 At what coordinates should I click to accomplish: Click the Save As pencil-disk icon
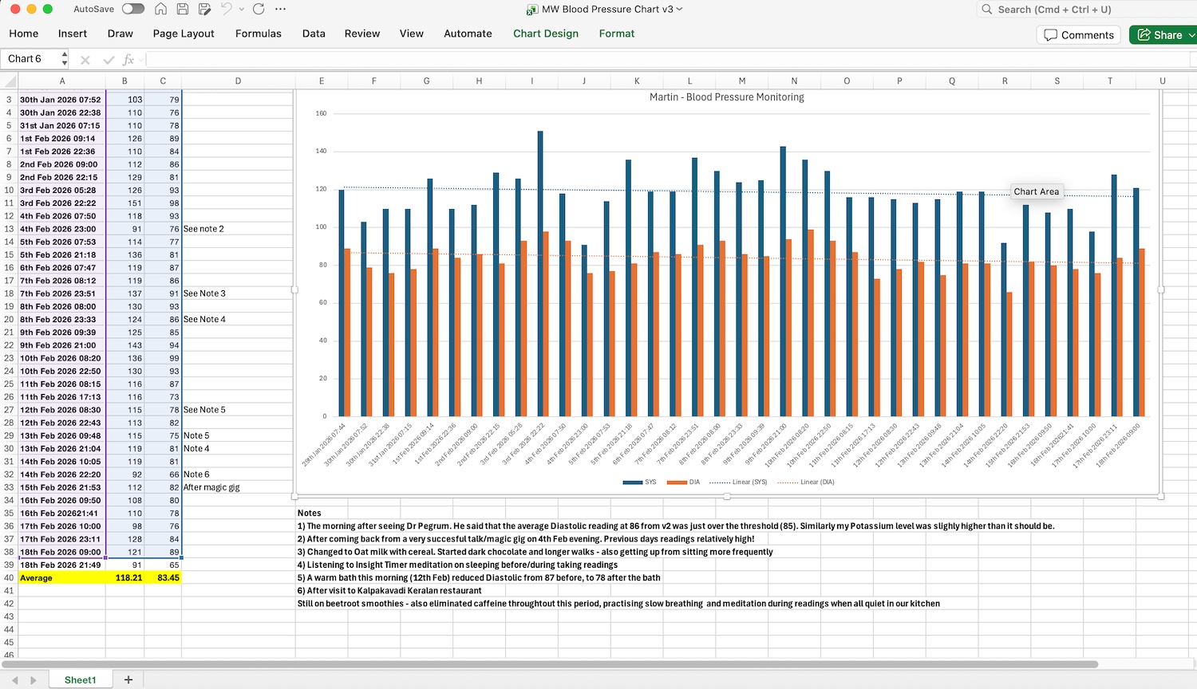coord(205,10)
